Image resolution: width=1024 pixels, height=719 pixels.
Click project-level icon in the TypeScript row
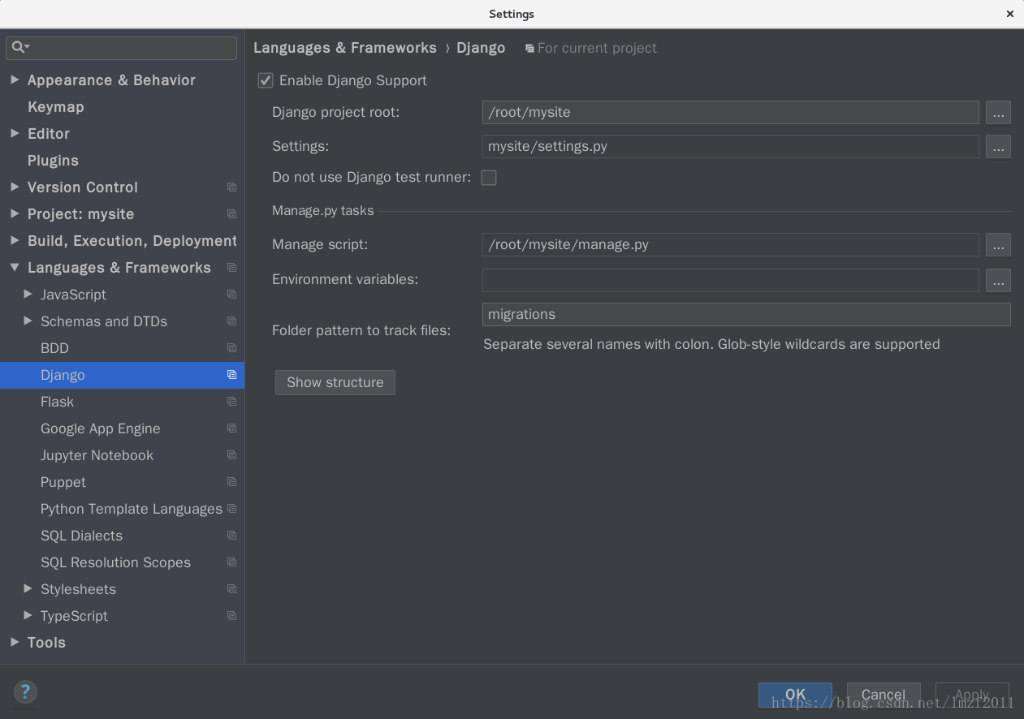(232, 616)
